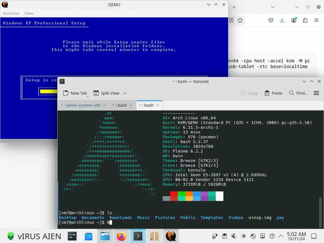This screenshot has width=324, height=243.
Task: Click 'Documents' in ls output
Action: (93, 218)
